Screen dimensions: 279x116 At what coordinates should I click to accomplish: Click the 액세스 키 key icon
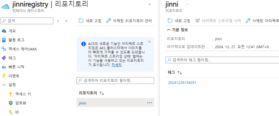[11, 94]
